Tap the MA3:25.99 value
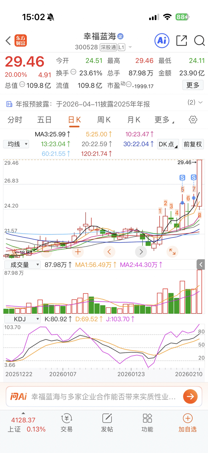 pos(53,134)
